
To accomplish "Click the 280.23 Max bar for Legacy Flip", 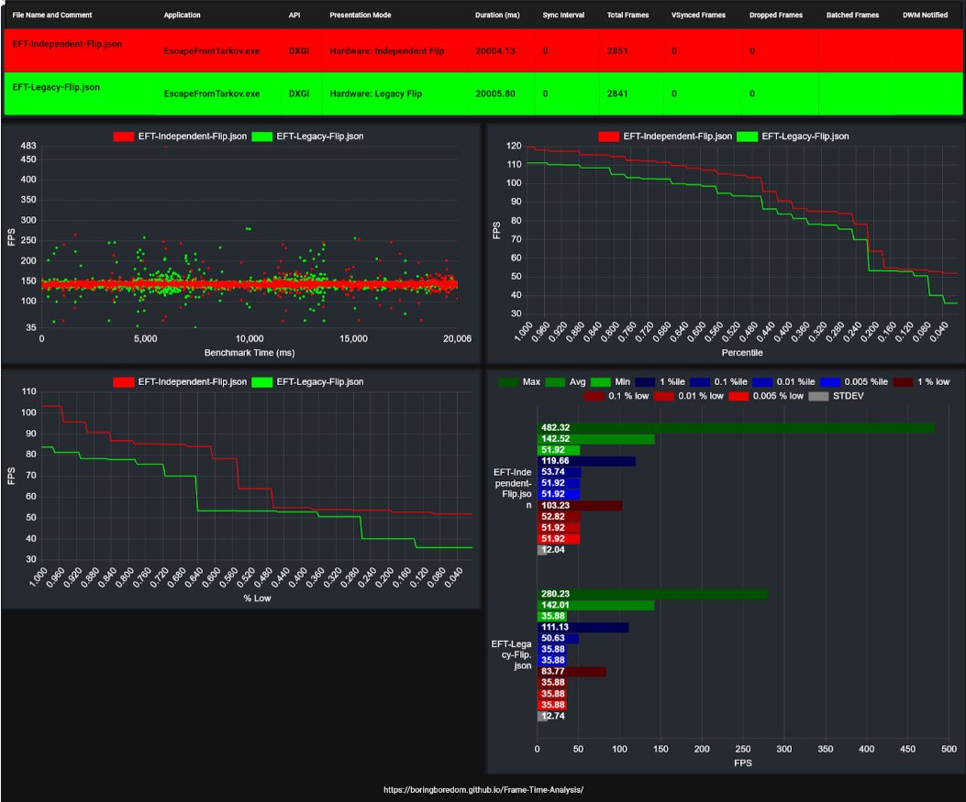I will coord(652,594).
